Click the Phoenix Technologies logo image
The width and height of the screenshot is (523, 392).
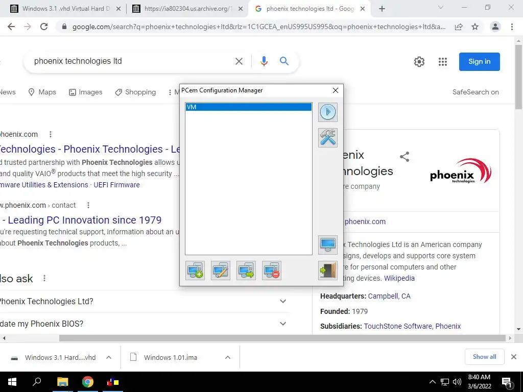coord(461,171)
